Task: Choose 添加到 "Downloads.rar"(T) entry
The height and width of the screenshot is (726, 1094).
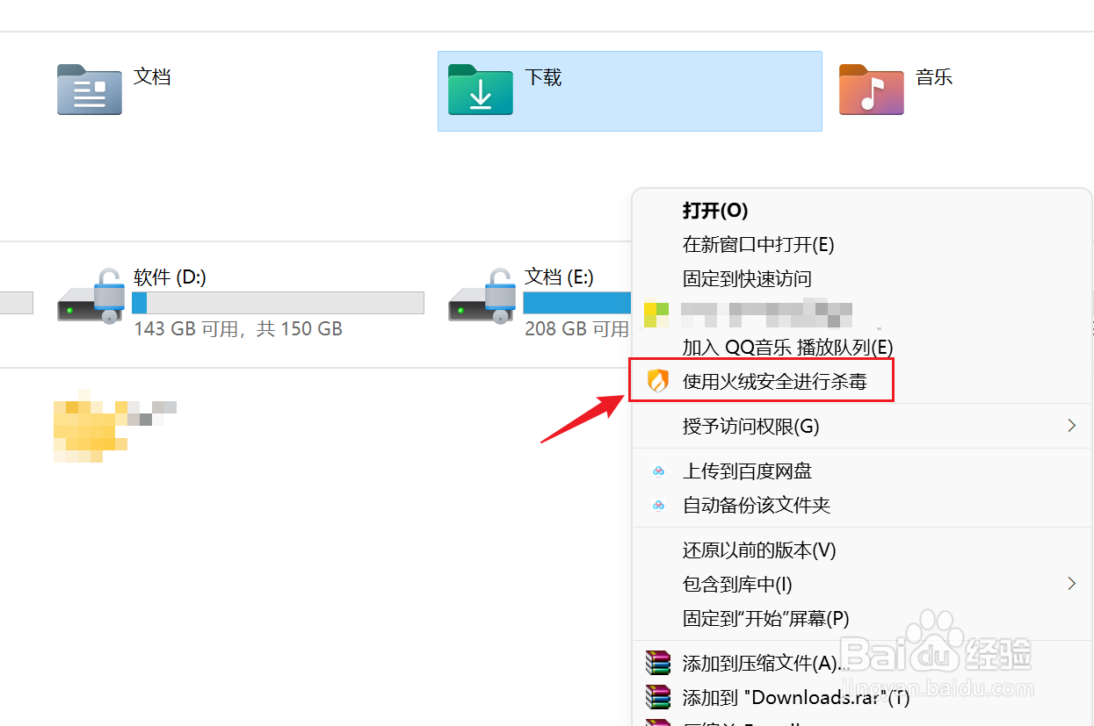Action: click(796, 698)
